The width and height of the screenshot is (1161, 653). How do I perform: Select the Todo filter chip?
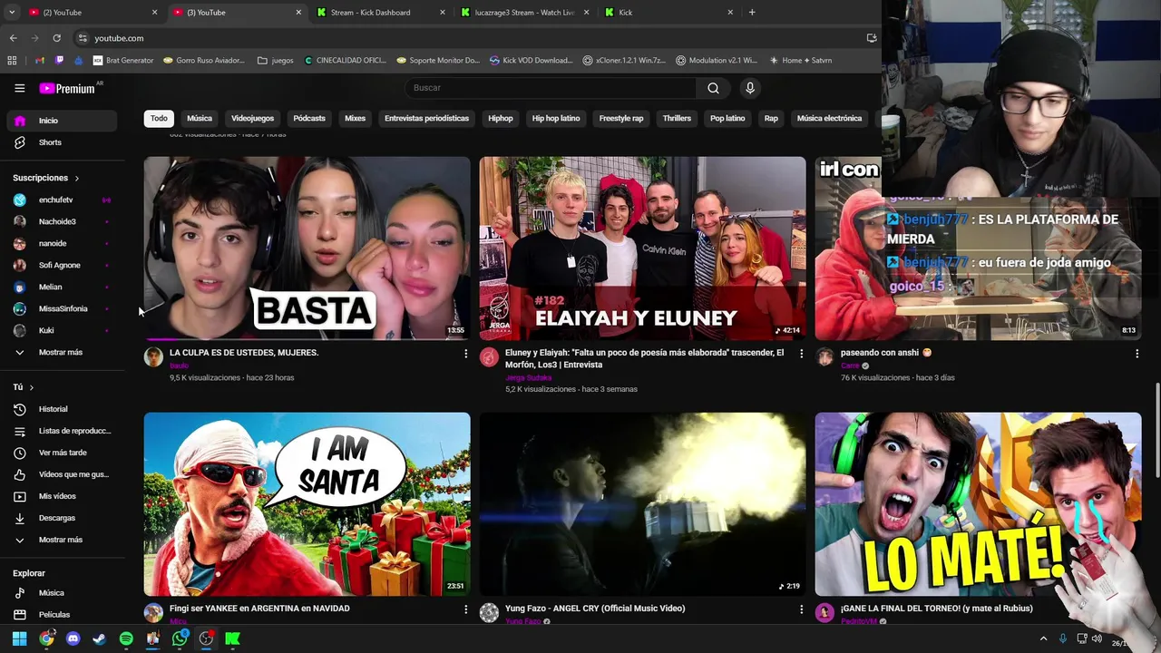pyautogui.click(x=159, y=119)
